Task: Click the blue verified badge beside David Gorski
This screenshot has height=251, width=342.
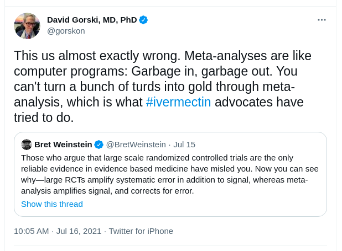Action: 143,20
